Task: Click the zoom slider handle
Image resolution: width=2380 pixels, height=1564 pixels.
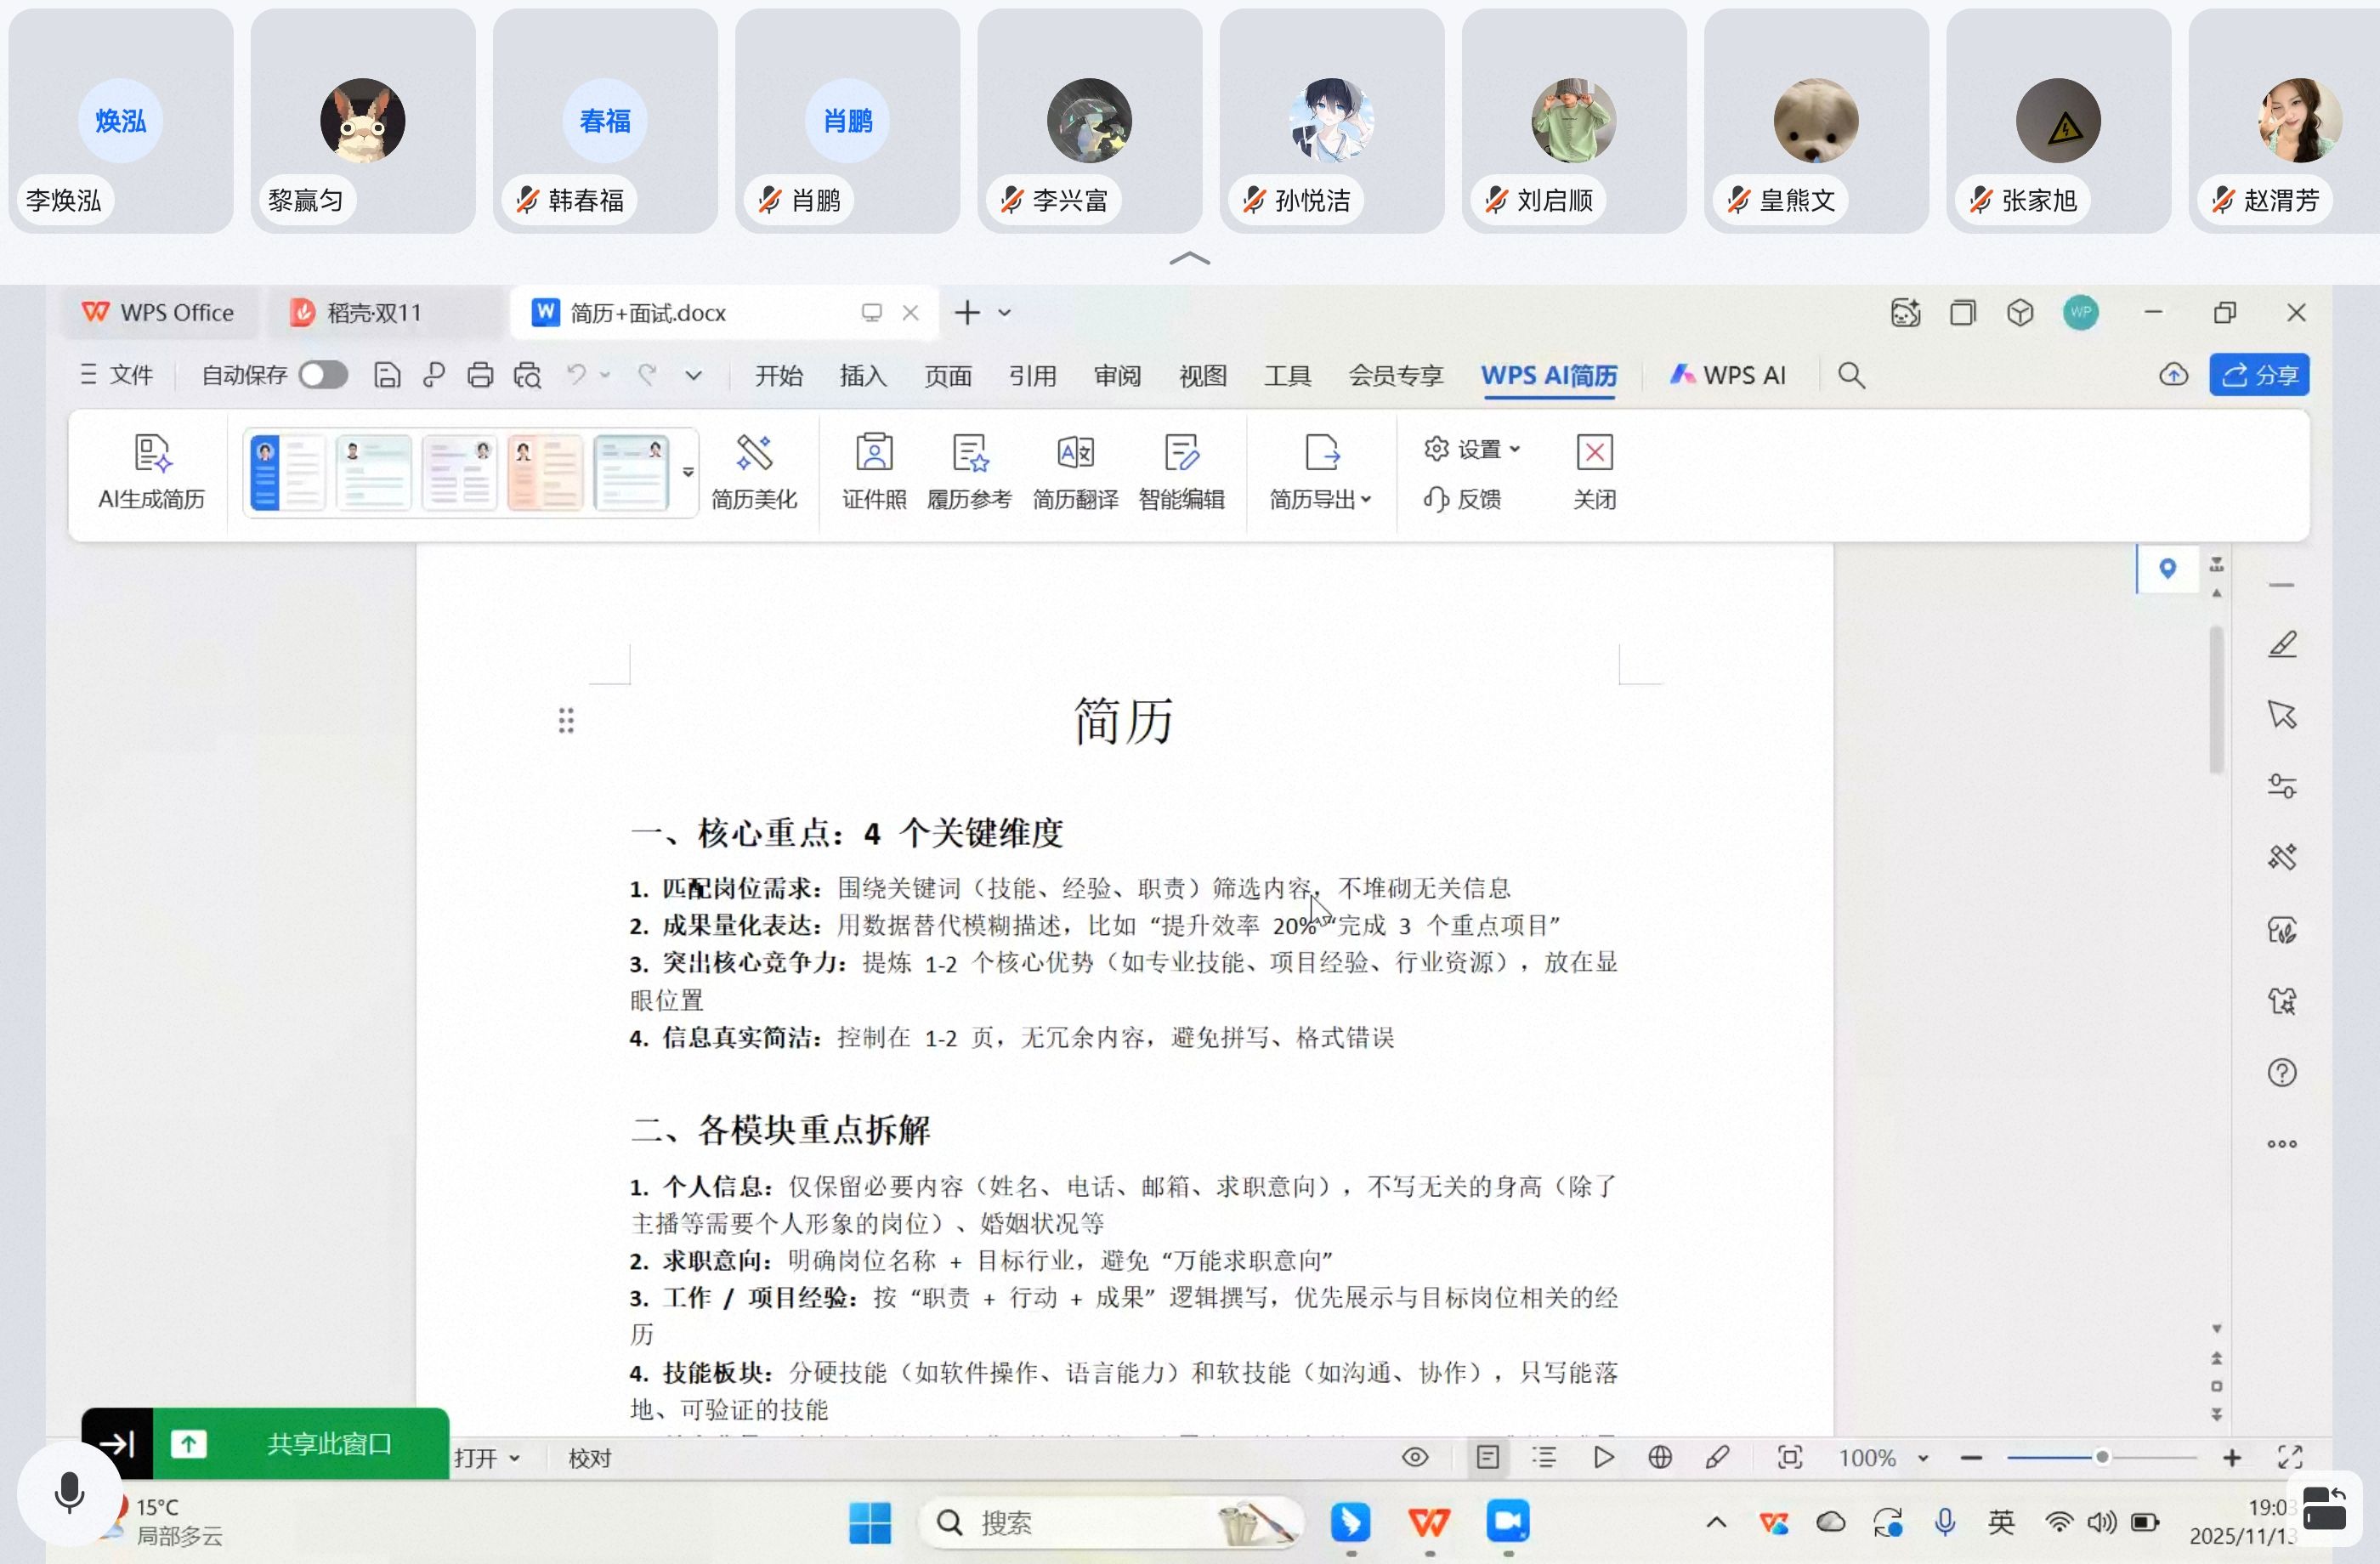Action: click(x=2102, y=1458)
